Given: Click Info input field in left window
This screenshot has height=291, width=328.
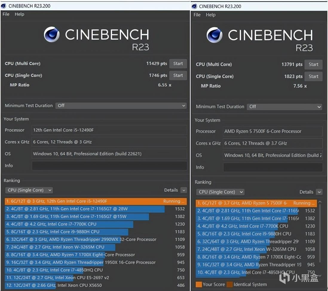Looking at the screenshot, I should point(109,166).
